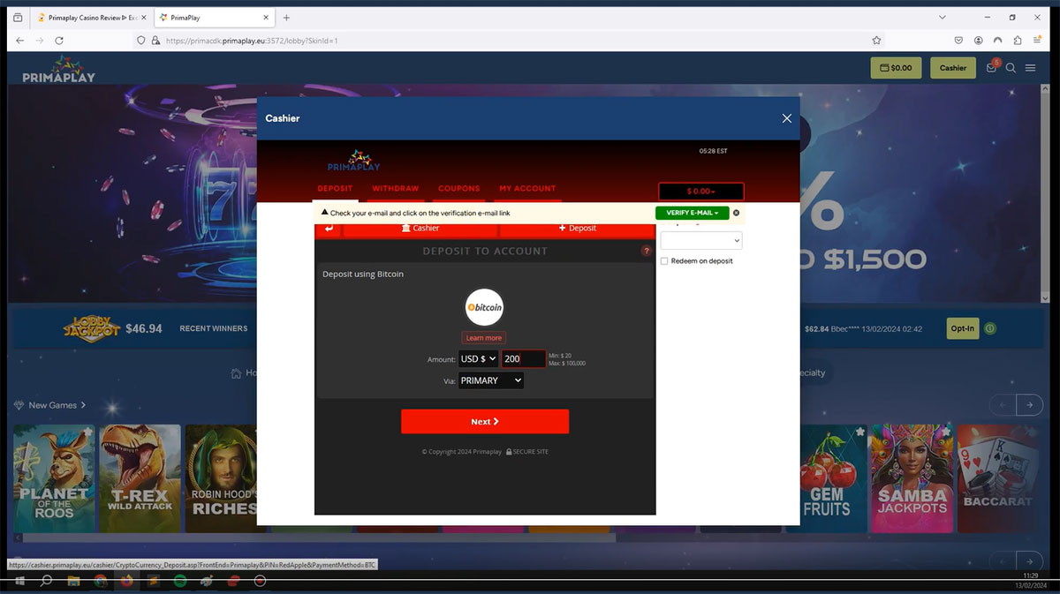Viewport: 1060px width, 594px height.
Task: Click the RECENT WINNERS label
Action: [214, 328]
